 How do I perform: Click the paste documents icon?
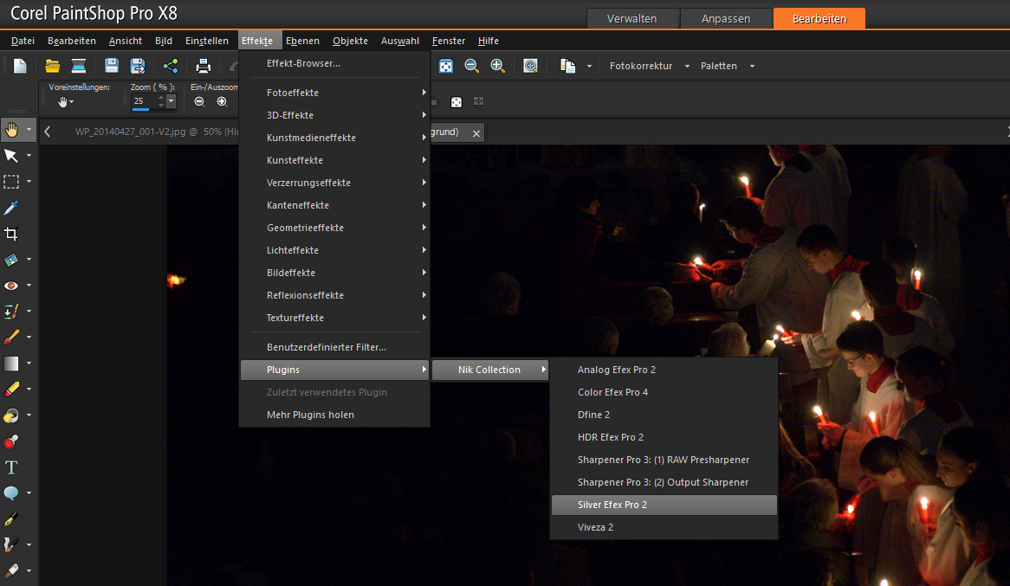[x=567, y=66]
